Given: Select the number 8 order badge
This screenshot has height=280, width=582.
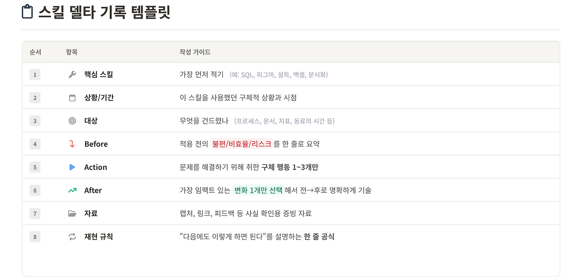Looking at the screenshot, I should point(35,237).
